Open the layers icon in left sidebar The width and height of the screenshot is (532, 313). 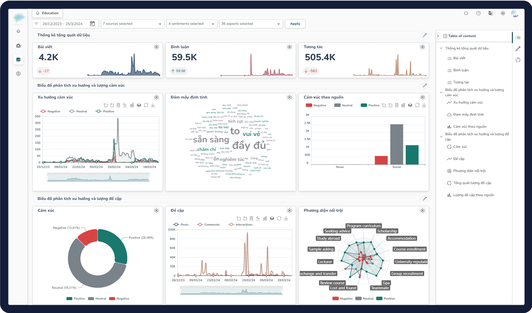18,31
